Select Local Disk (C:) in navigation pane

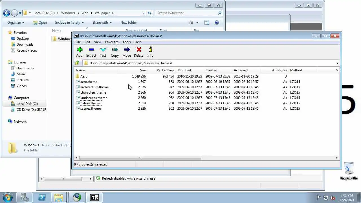[x=27, y=104]
